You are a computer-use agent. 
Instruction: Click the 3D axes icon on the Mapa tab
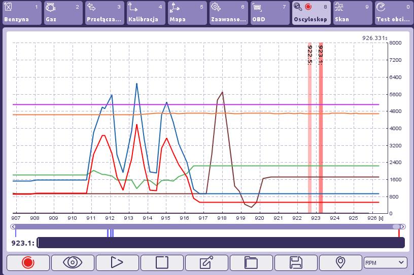[x=174, y=8]
